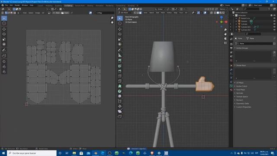The height and width of the screenshot is (156, 277).
Task: Select the Grab sculpt tool in UV editor
Action: pyautogui.click(x=4, y=62)
